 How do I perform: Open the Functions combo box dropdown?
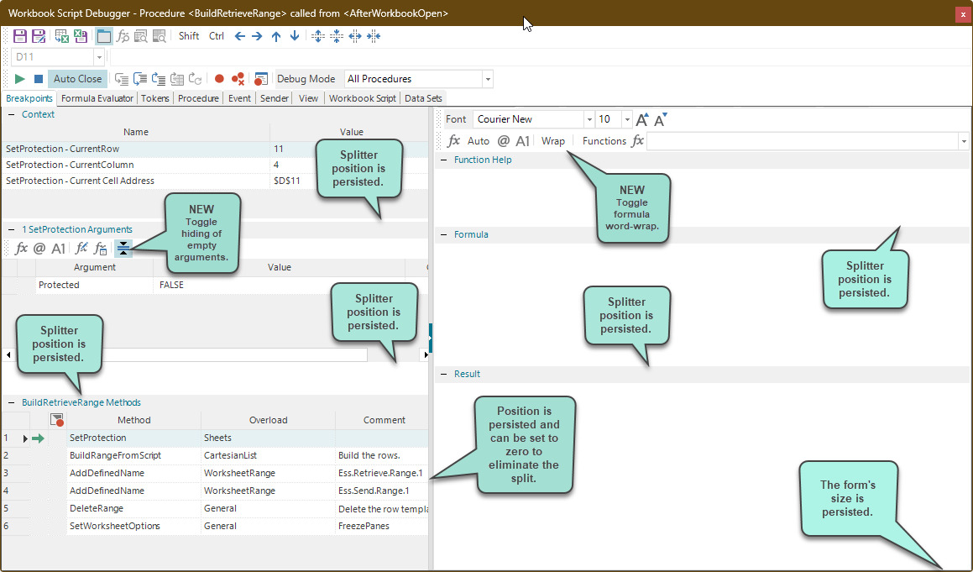tap(964, 141)
